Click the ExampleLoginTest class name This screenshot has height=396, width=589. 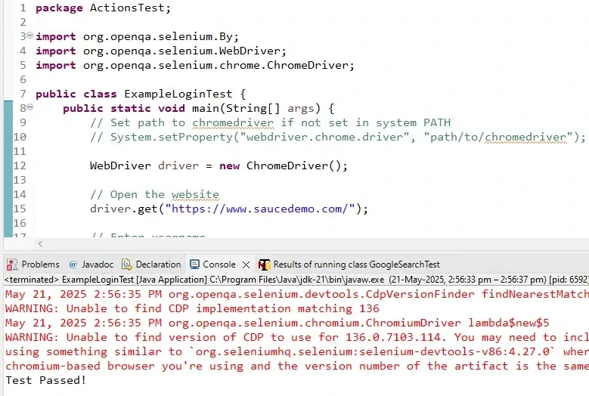pyautogui.click(x=178, y=94)
